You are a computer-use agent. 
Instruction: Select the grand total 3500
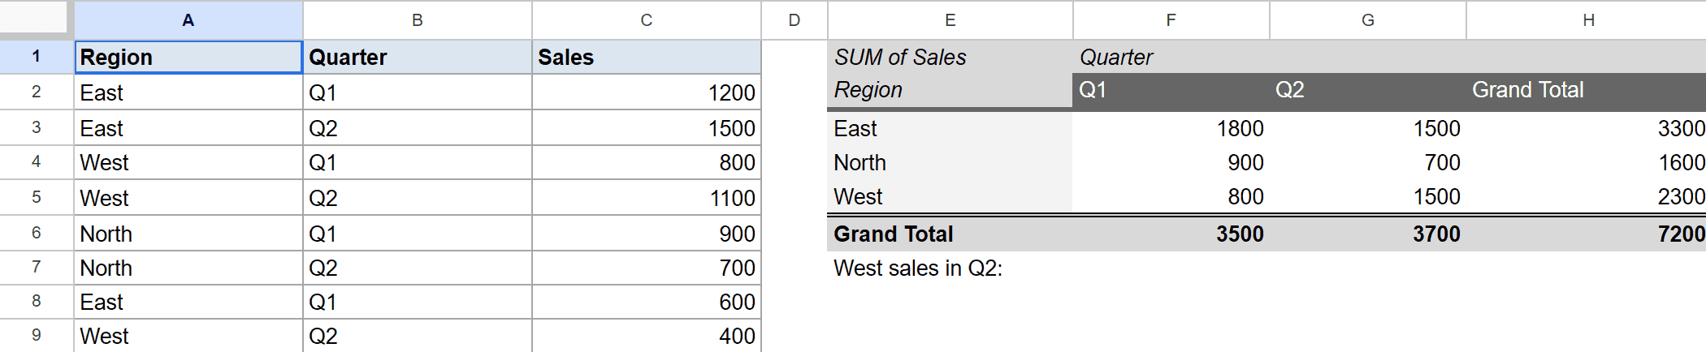1171,234
